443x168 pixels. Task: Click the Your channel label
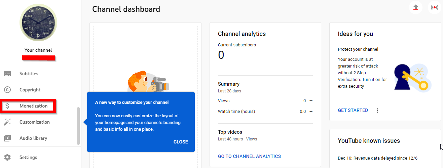[38, 50]
